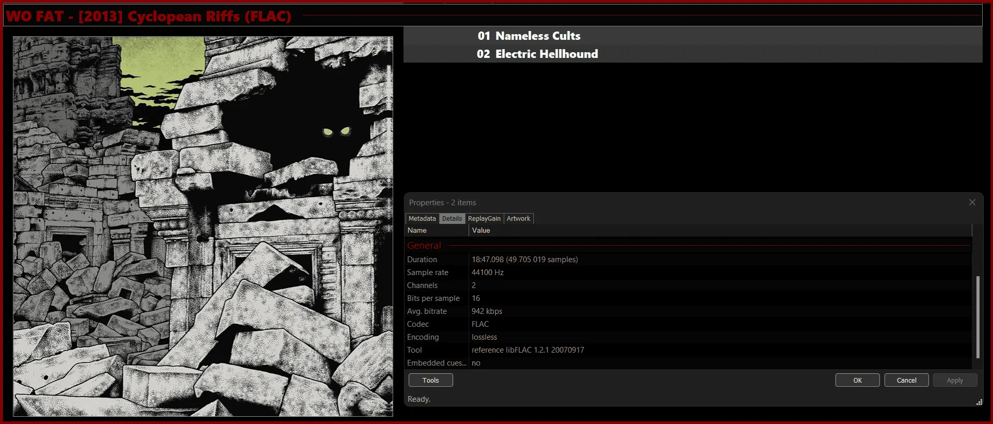
Task: Click the WO FAT album header title
Action: point(149,16)
